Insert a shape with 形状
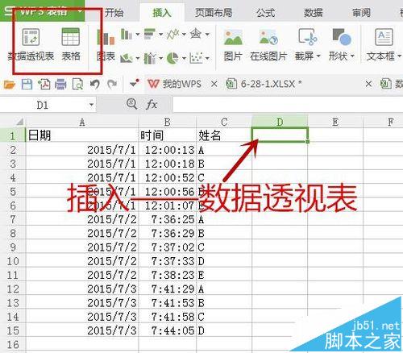This screenshot has height=353, width=403. [342, 45]
